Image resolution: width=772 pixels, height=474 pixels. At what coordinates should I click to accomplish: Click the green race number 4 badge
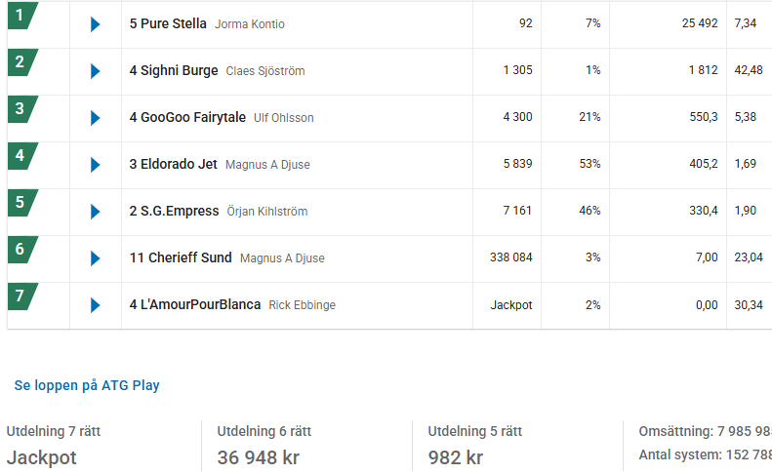[x=22, y=155]
